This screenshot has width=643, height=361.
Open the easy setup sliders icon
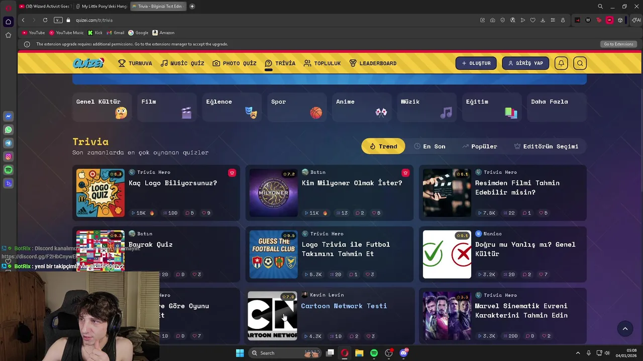point(553,20)
